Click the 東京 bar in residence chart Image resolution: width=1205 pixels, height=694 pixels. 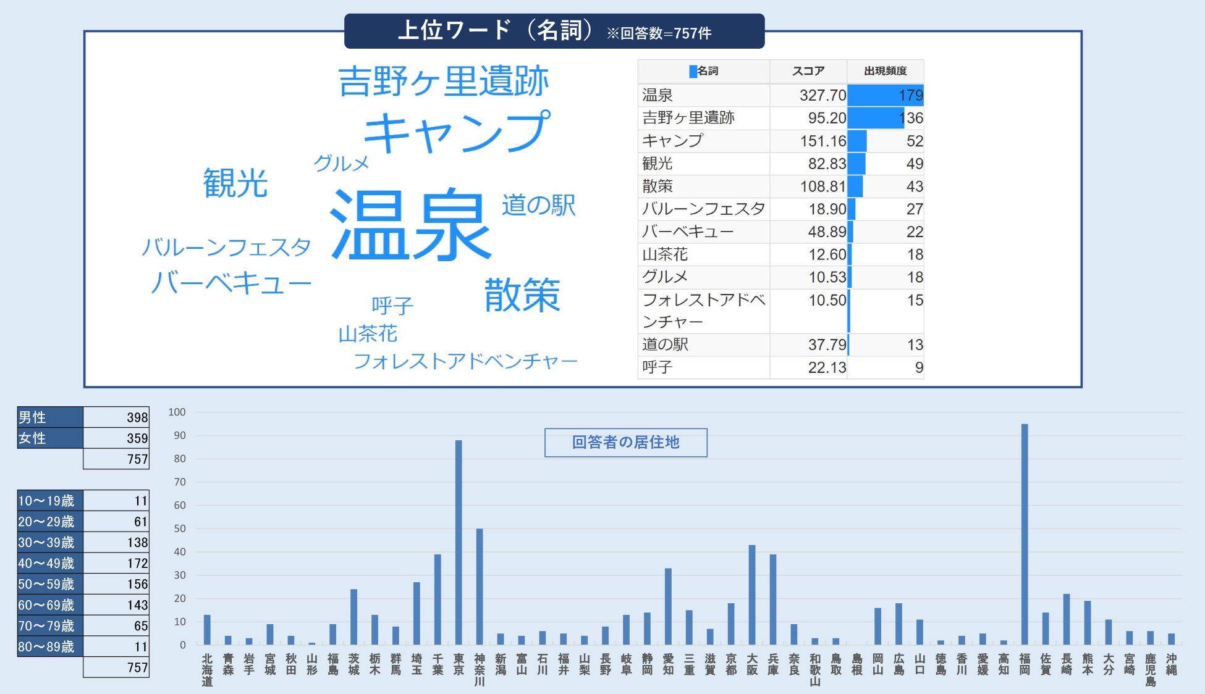[459, 542]
